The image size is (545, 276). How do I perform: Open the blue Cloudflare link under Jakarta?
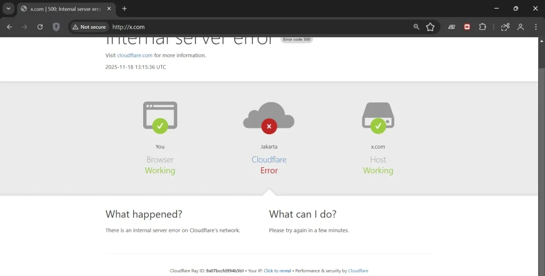point(269,160)
